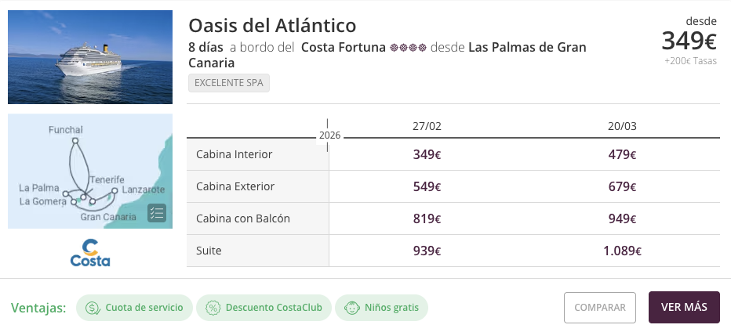Choose the Suite 1.089€ price

(622, 251)
